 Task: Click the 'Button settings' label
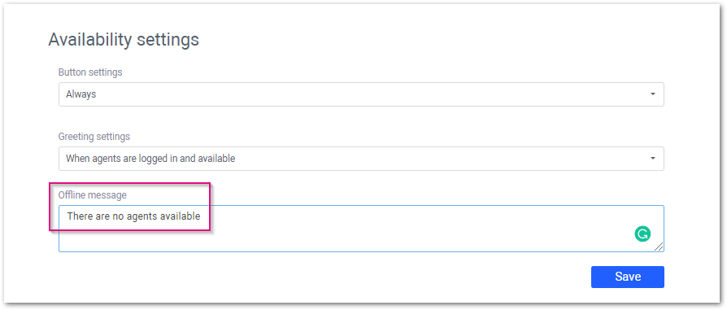tap(90, 72)
